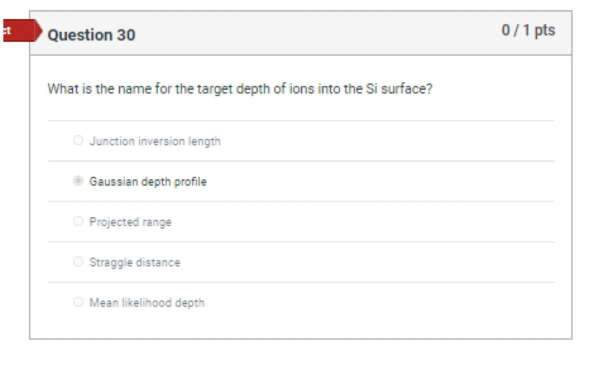Select the Mean likelihood depth radio button
The height and width of the screenshot is (366, 598).
tap(78, 302)
